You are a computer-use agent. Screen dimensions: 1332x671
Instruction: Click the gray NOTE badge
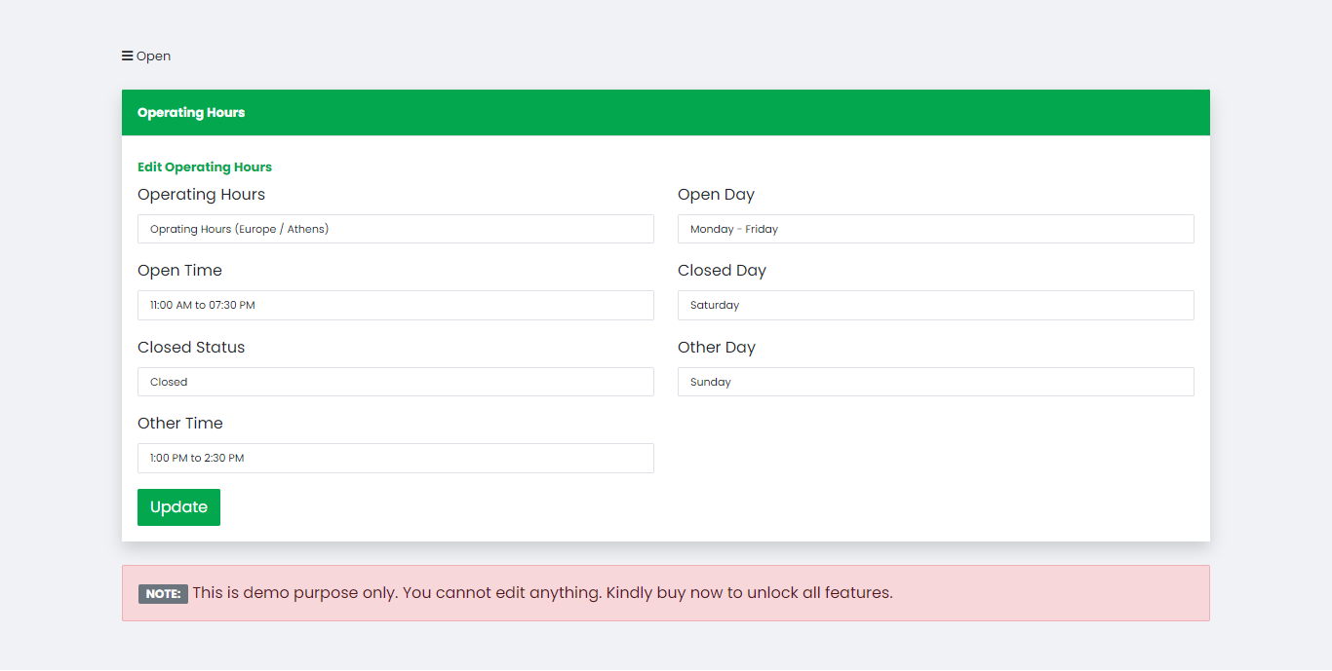163,594
